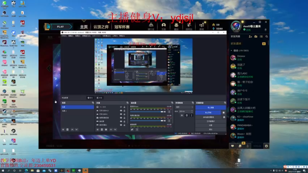Switch to the 云顶之弈 tab

click(101, 27)
